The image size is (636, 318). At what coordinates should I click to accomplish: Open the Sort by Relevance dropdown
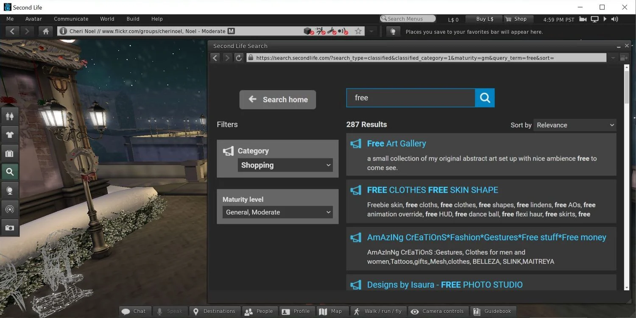pos(575,125)
